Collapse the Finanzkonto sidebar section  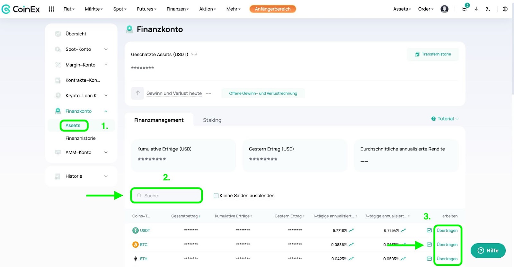pyautogui.click(x=106, y=111)
